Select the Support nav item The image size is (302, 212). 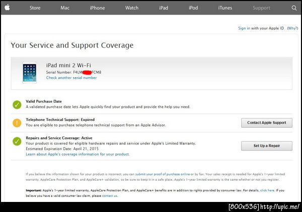pos(261,8)
